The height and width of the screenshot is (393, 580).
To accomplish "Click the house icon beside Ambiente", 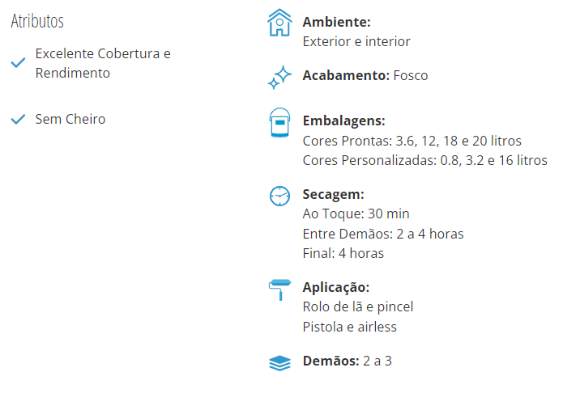I will [279, 23].
